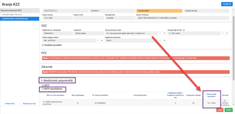Click the GORAZD-BOJAN name field
The image size is (235, 114).
[206, 11]
